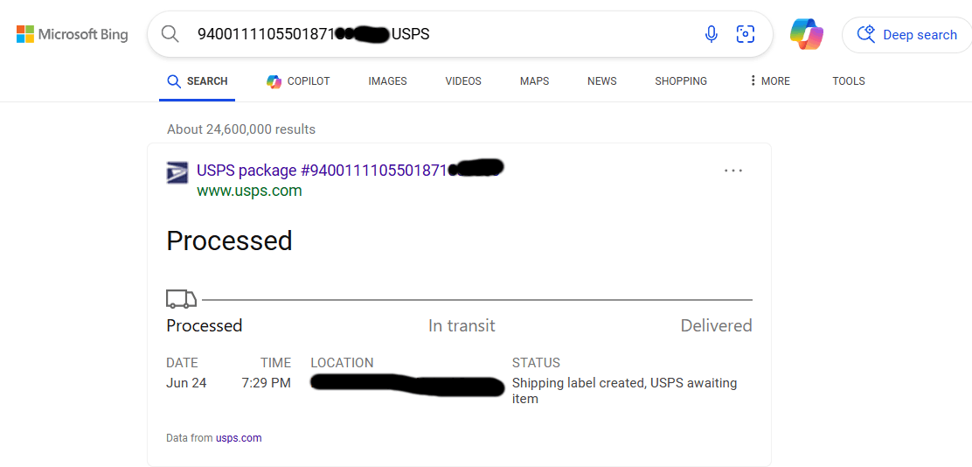
Task: Click the USPS eagle logo favicon
Action: [177, 171]
